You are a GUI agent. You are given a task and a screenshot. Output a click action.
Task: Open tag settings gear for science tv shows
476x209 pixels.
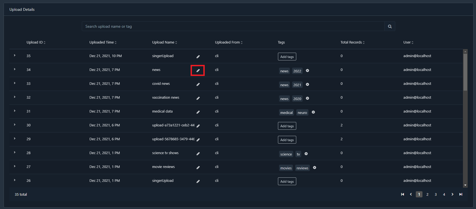[x=306, y=154]
